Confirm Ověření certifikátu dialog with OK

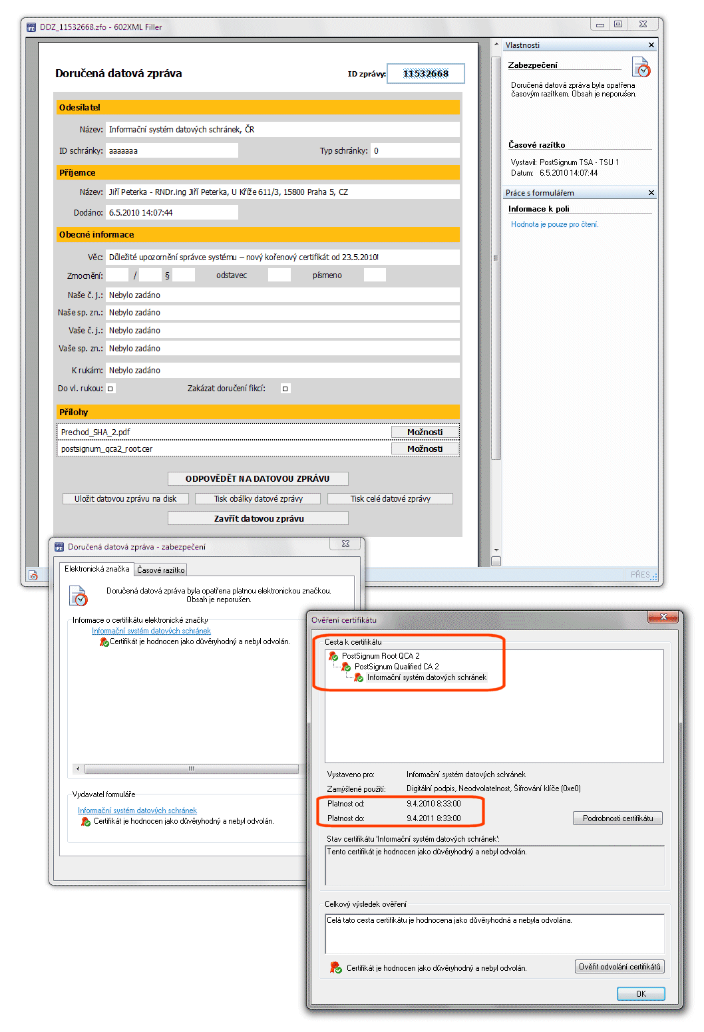(641, 994)
